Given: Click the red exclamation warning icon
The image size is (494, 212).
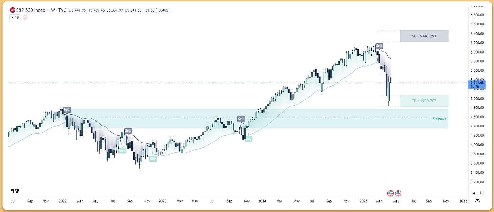Looking at the screenshot, I should coord(25,17).
